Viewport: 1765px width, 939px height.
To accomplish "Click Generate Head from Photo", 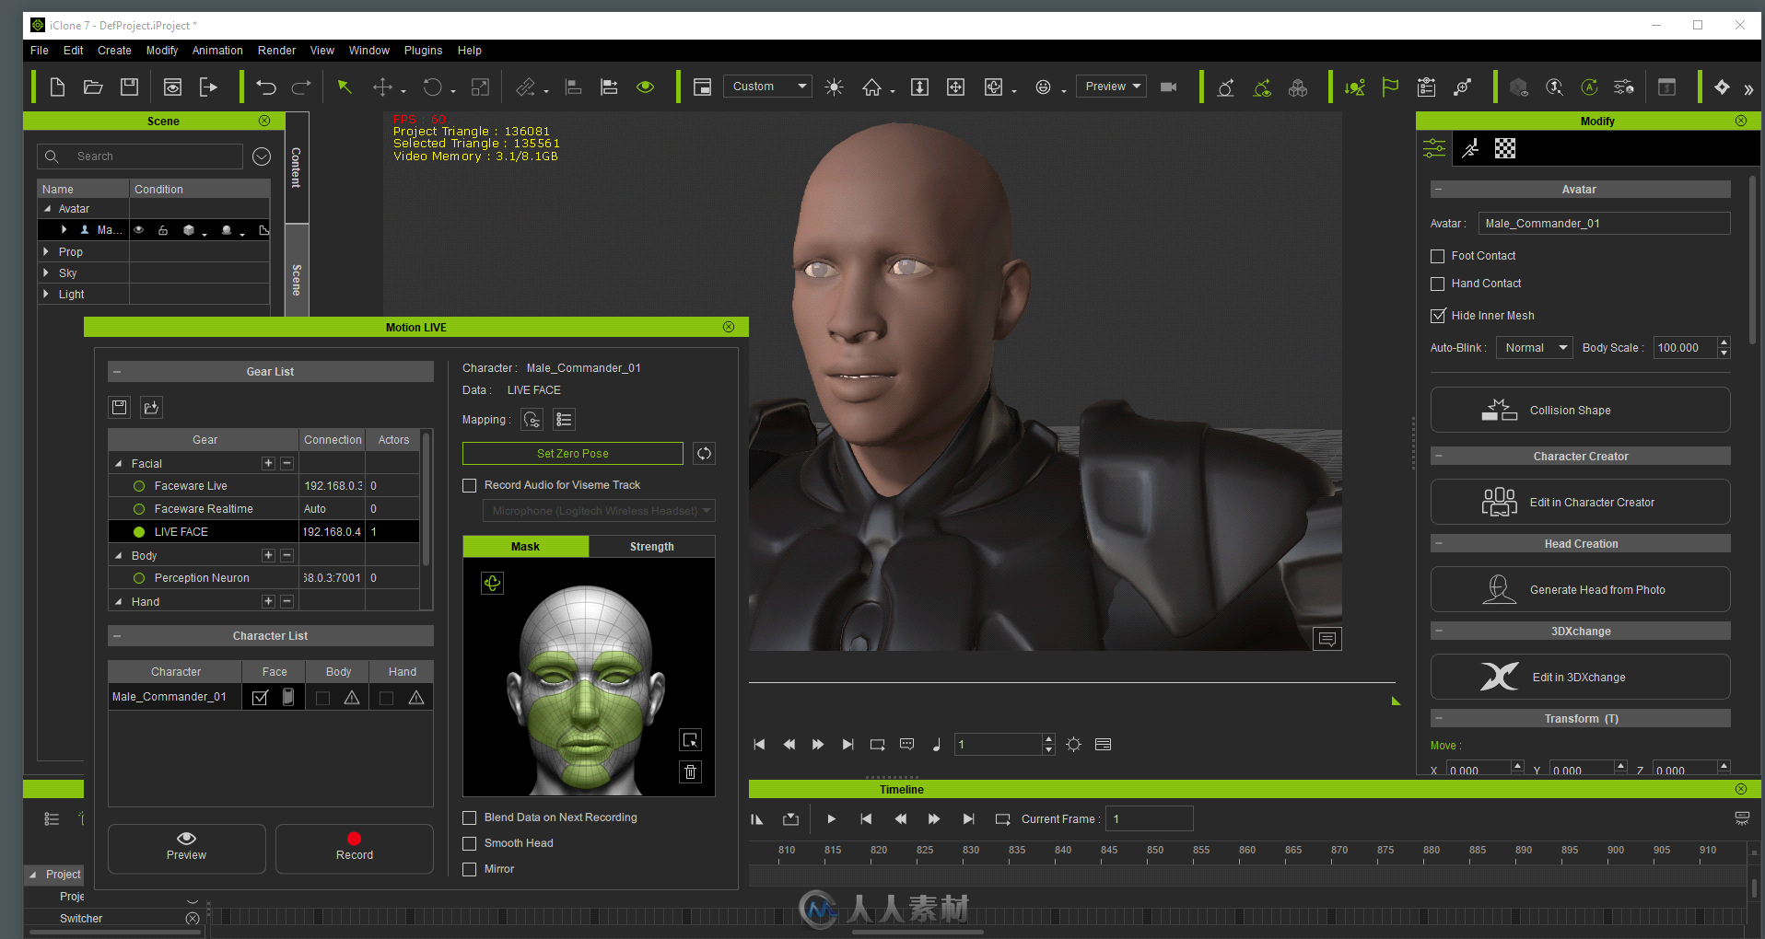I will (x=1580, y=589).
